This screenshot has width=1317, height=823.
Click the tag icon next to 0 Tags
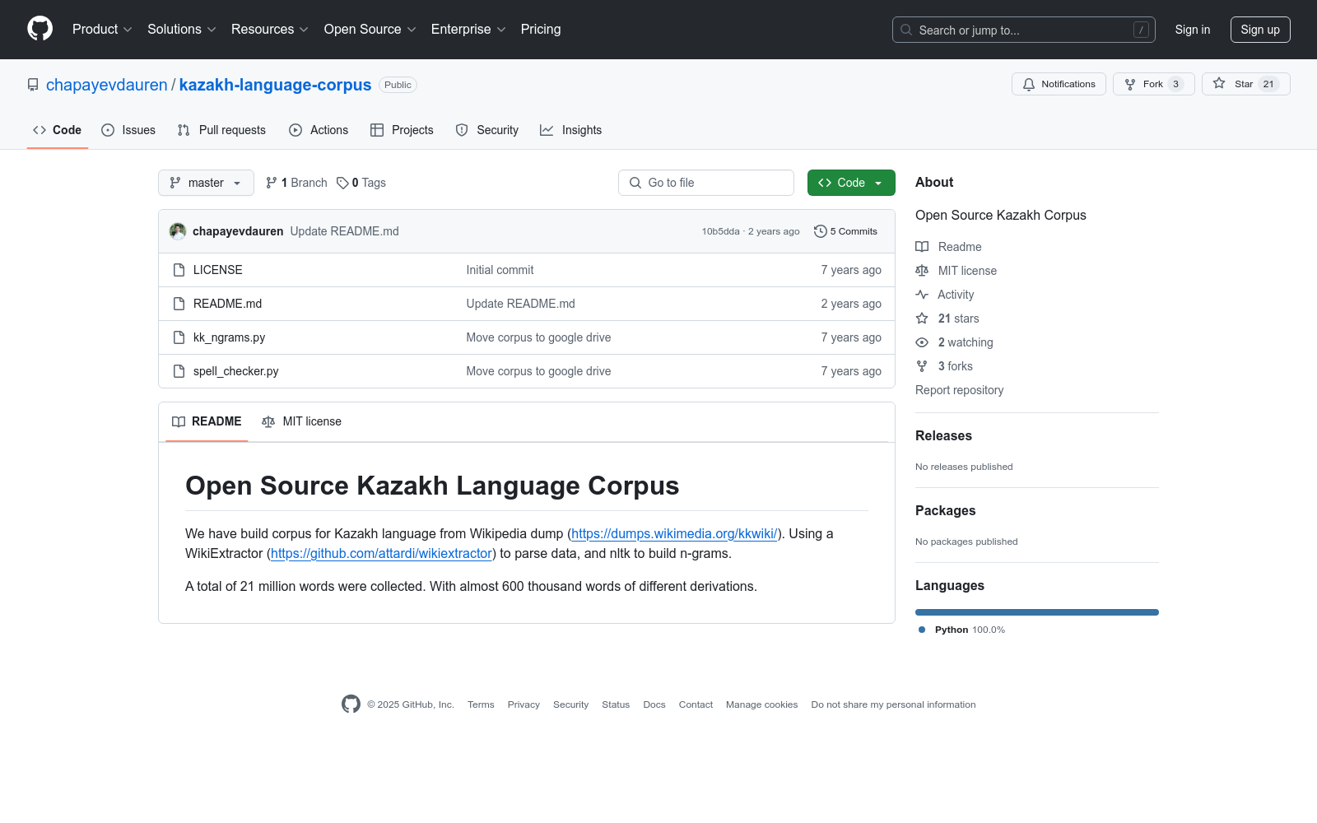pyautogui.click(x=342, y=183)
